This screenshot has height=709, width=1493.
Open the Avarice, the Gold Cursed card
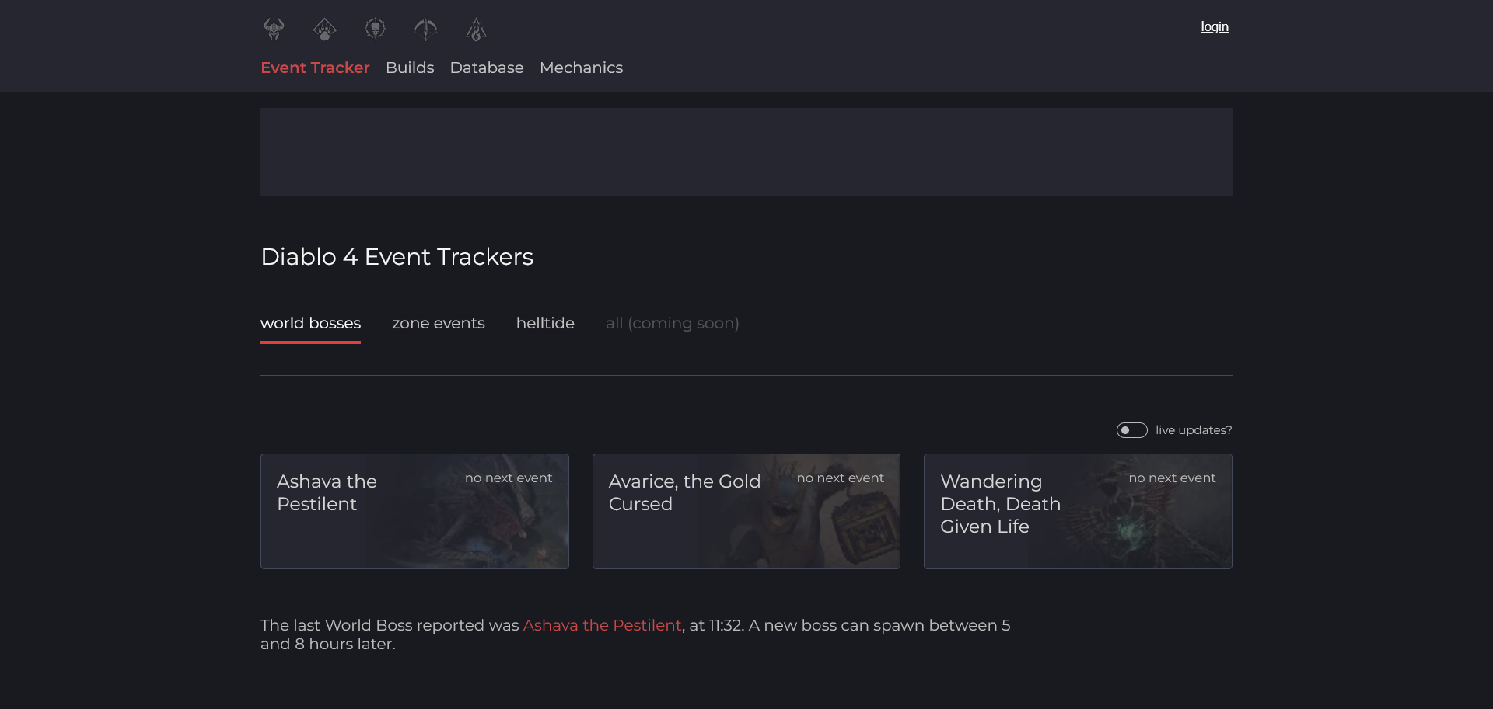[746, 511]
